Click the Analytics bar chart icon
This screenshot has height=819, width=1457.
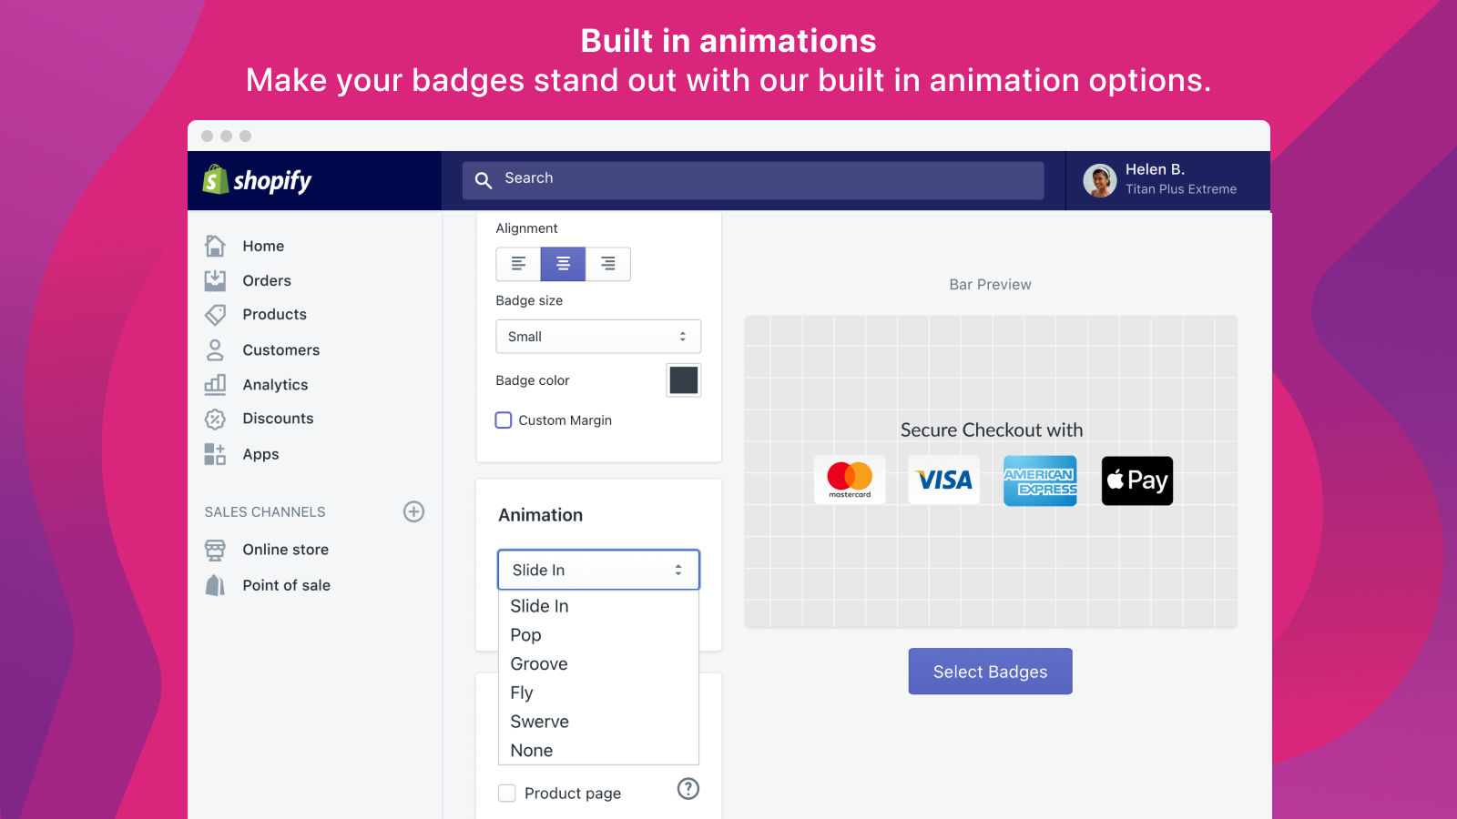(215, 384)
